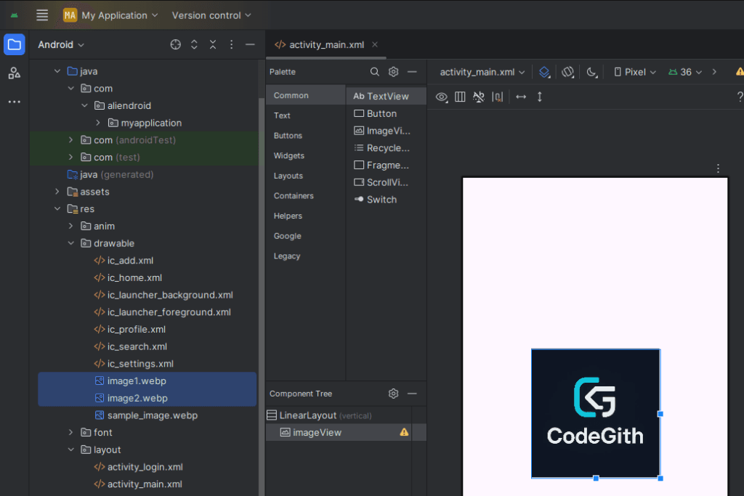
Task: Close the activity_main.xml editor tab
Action: pyautogui.click(x=375, y=44)
